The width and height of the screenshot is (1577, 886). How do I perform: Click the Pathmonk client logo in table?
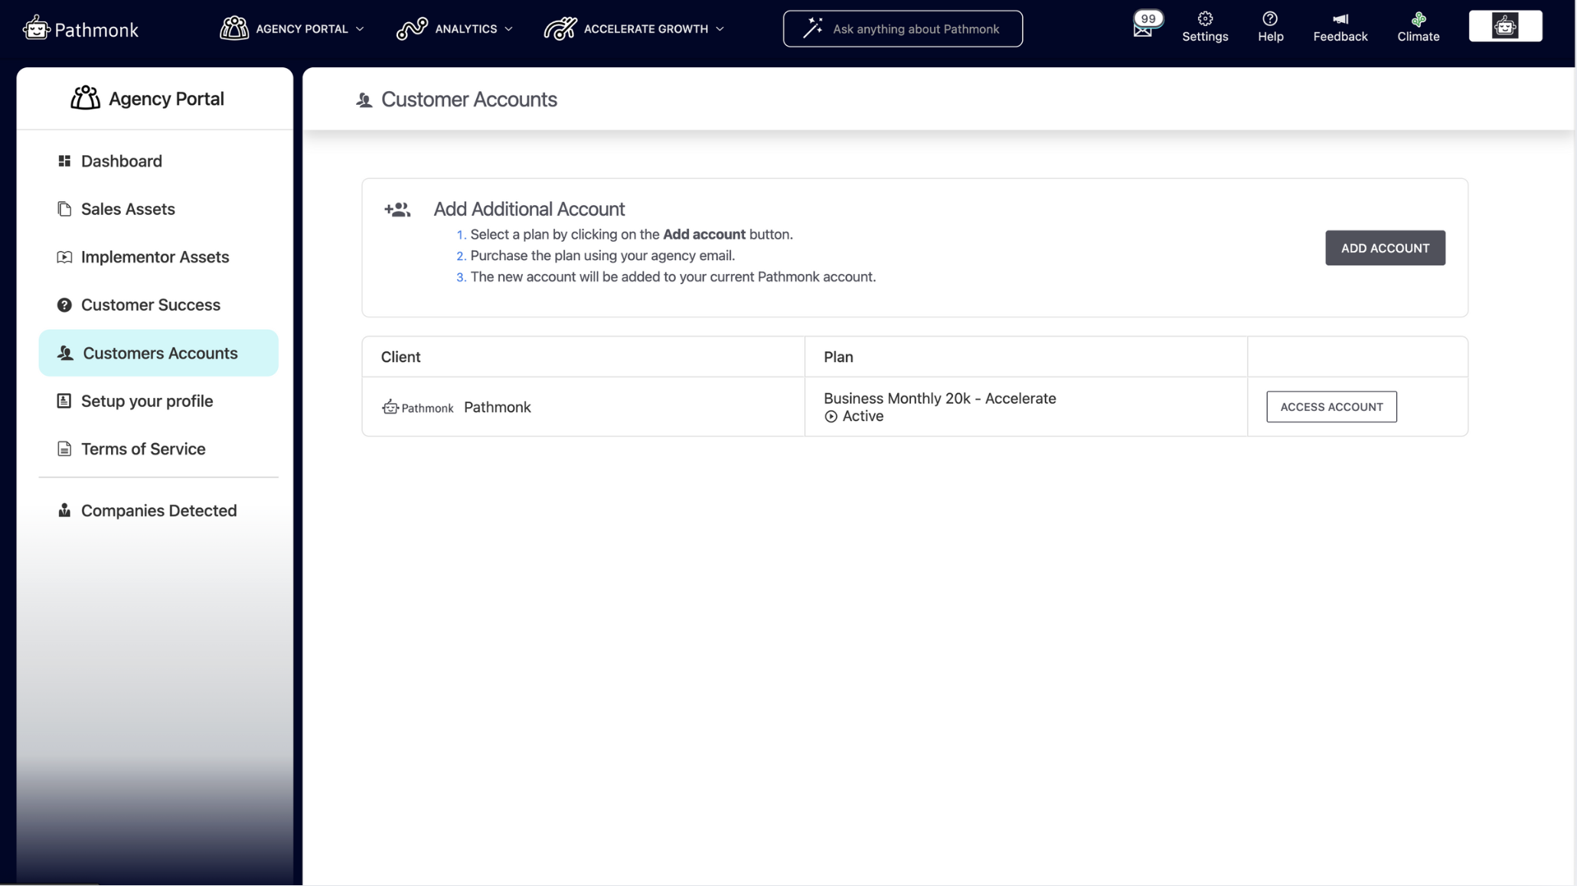pyautogui.click(x=418, y=408)
